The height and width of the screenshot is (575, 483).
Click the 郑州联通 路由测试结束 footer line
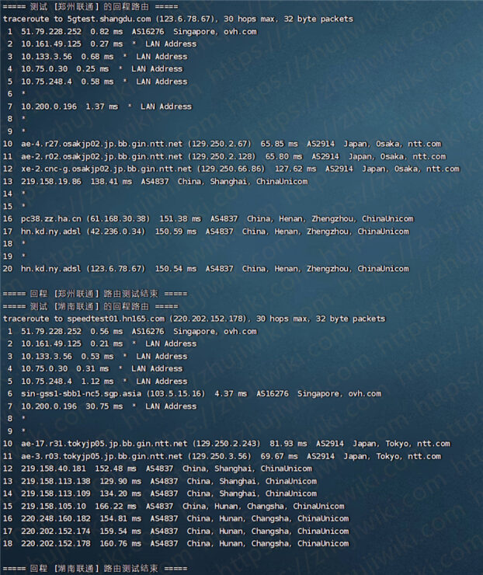click(96, 294)
